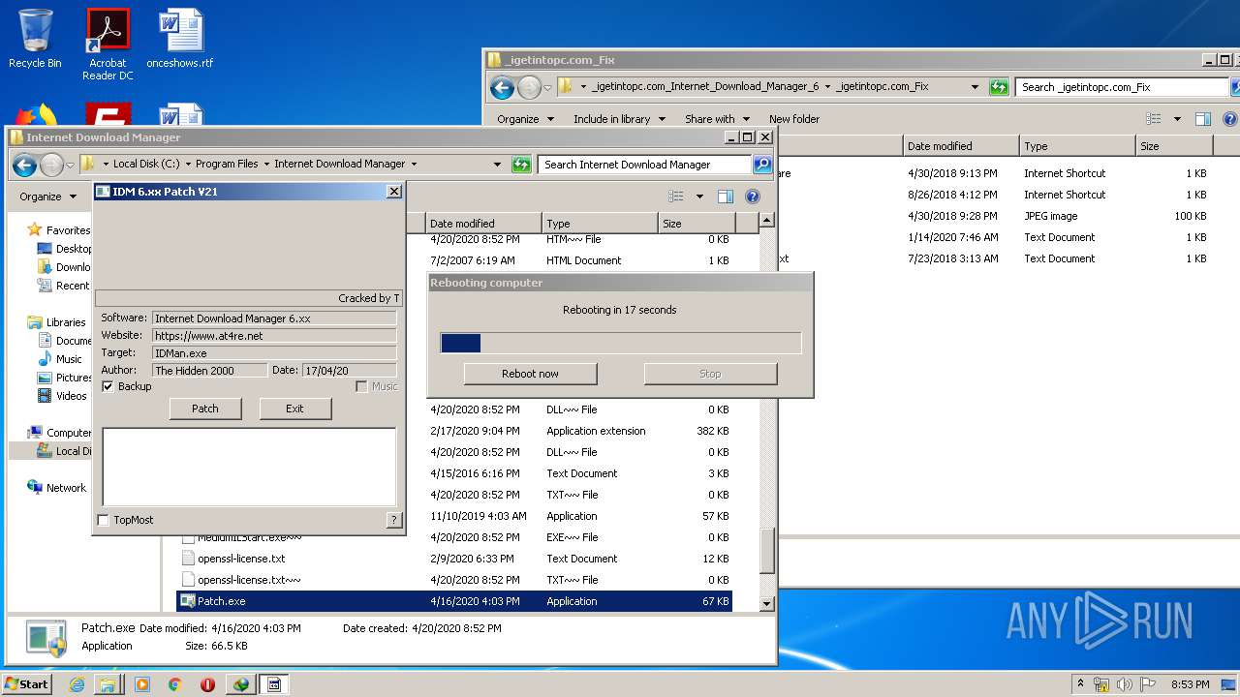The width and height of the screenshot is (1240, 697).
Task: Expand address history dropdown in _igetintopc.com_Fix window
Action: (975, 87)
